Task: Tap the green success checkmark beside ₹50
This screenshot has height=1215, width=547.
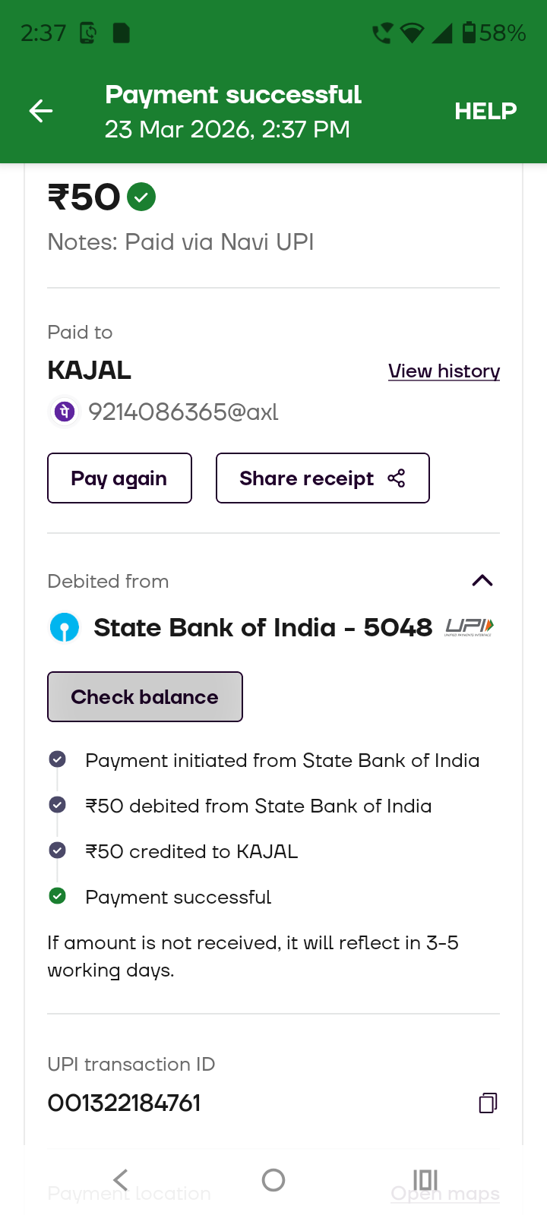Action: 141,197
